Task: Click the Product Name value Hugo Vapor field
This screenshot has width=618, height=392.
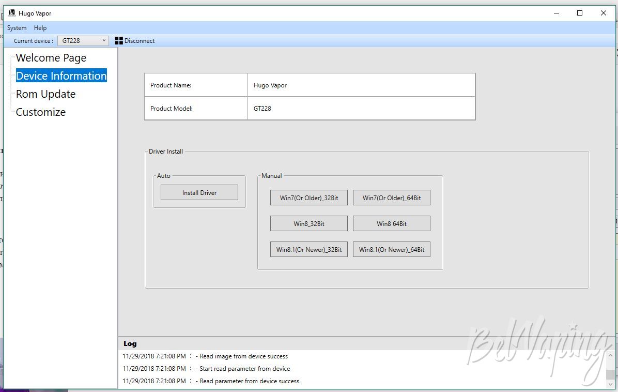Action: pos(361,85)
